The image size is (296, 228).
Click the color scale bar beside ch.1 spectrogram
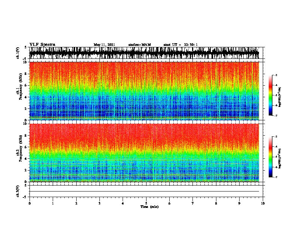point(271,95)
